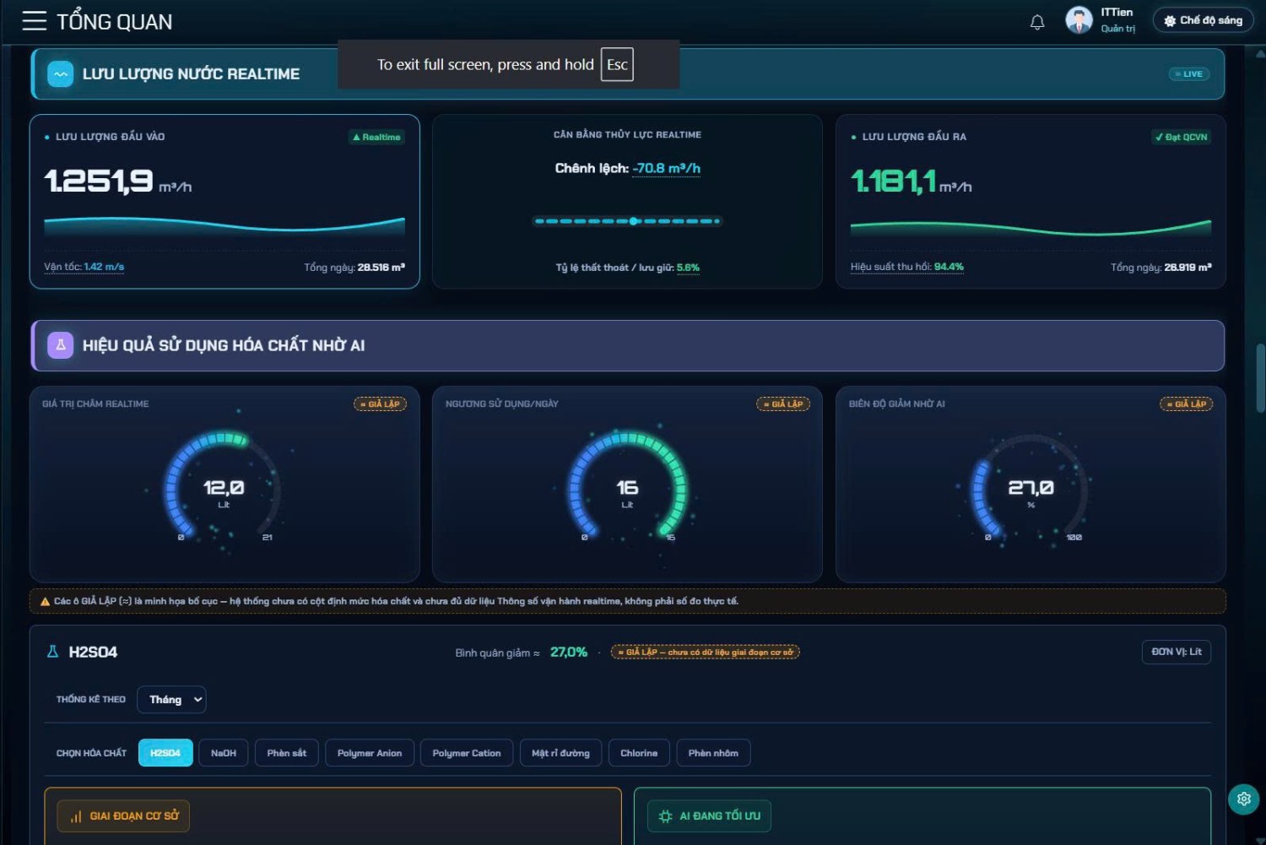Open the hamburger navigation menu
The image size is (1266, 845).
[34, 21]
